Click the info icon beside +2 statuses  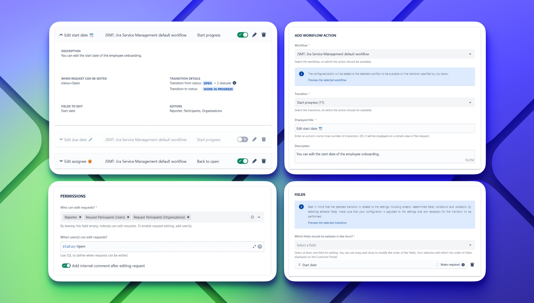coord(234,83)
